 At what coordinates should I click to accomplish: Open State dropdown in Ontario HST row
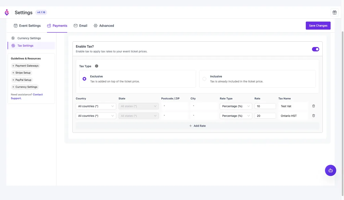pos(139,116)
